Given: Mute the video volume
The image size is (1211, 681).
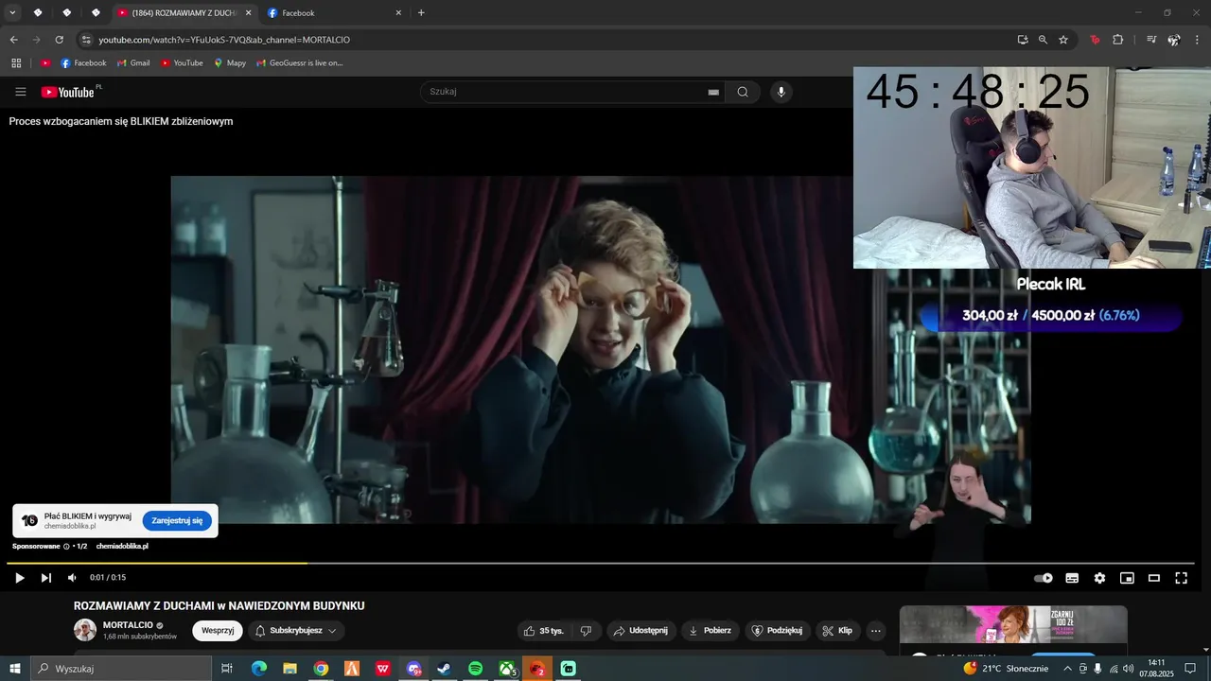Looking at the screenshot, I should (72, 578).
